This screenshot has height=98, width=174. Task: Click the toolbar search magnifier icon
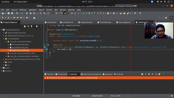point(160,18)
